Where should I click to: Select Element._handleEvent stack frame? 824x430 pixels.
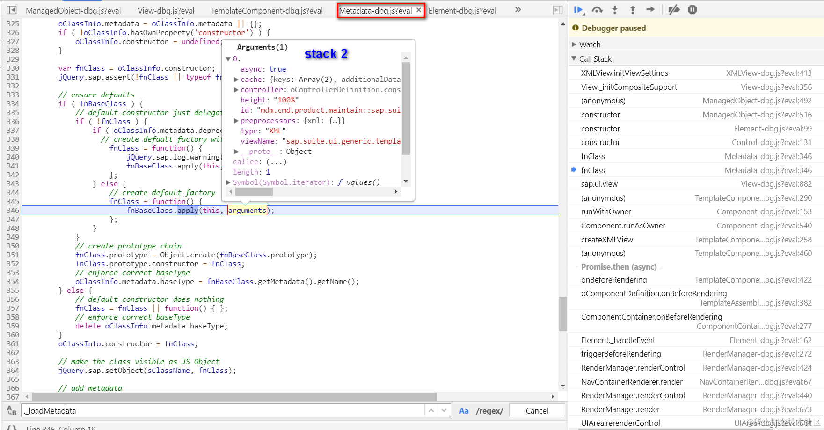click(x=696, y=340)
